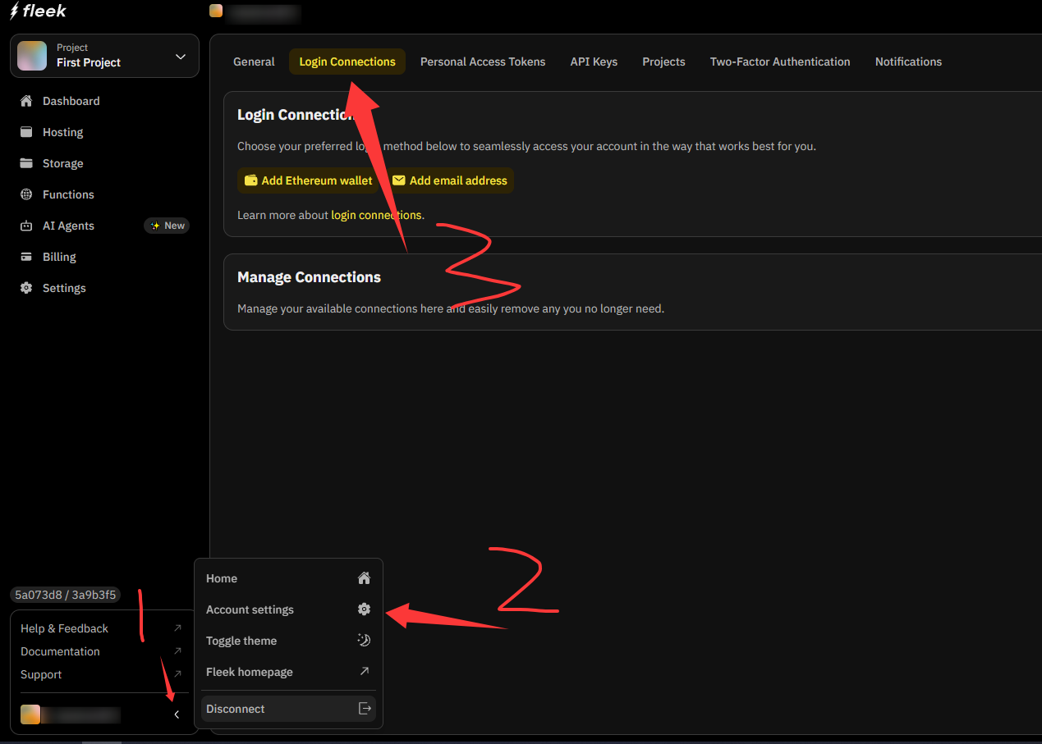
Task: Switch to the Personal Access Tokens tab
Action: (482, 62)
